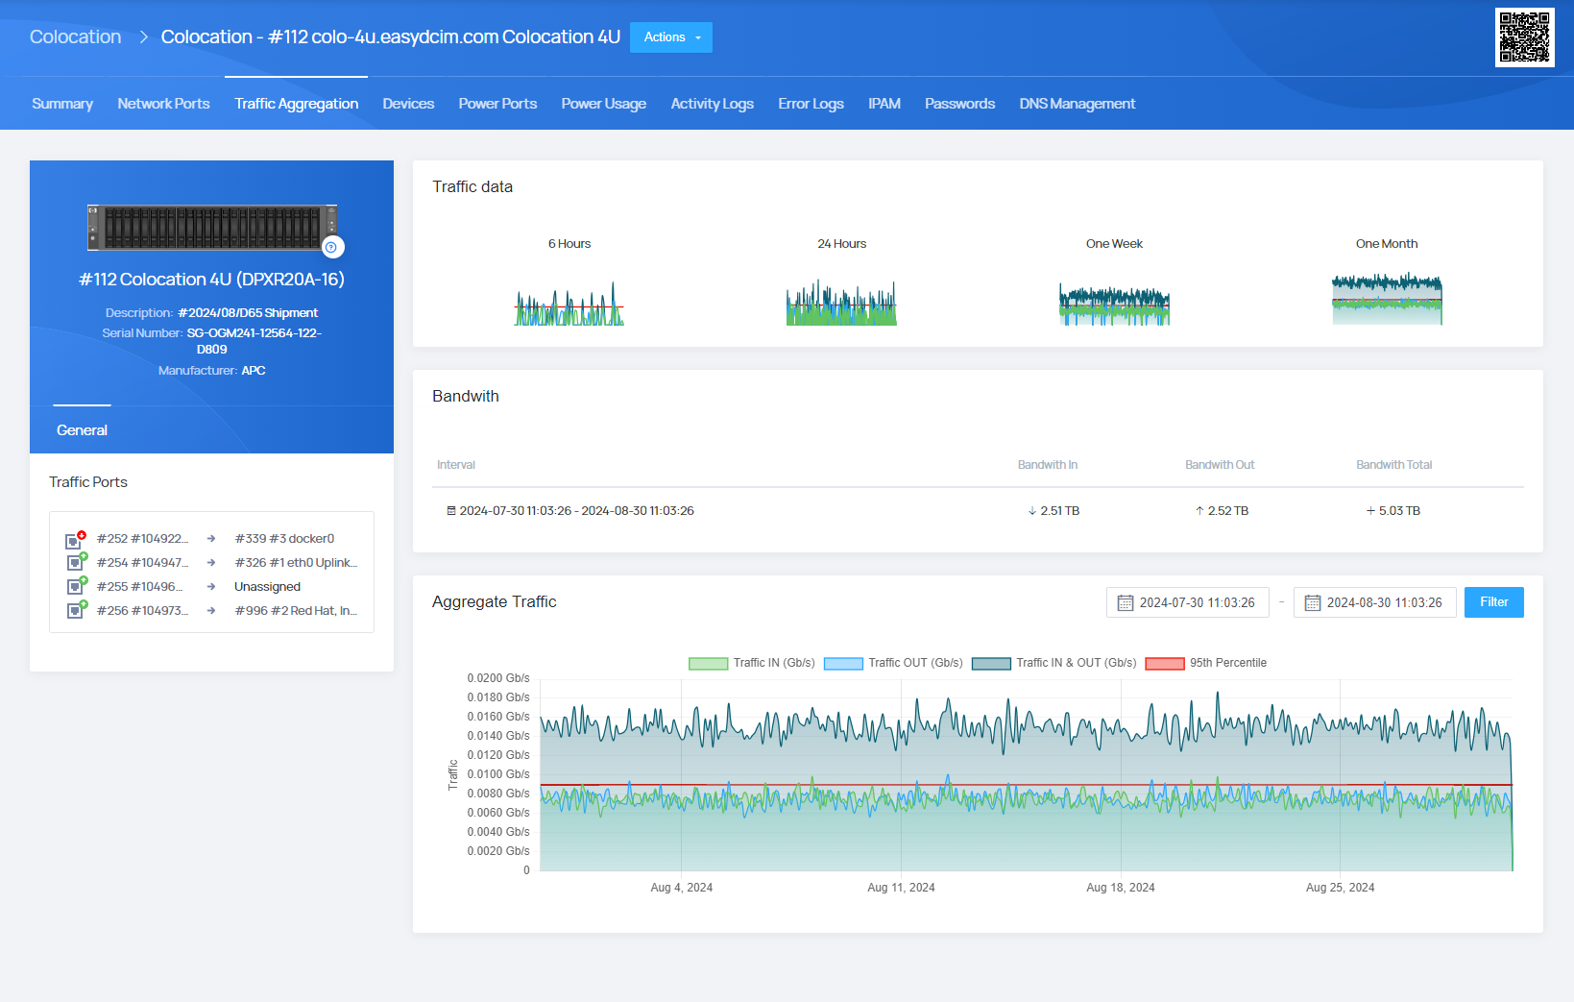
Task: Switch to the IPAM tab
Action: (884, 104)
